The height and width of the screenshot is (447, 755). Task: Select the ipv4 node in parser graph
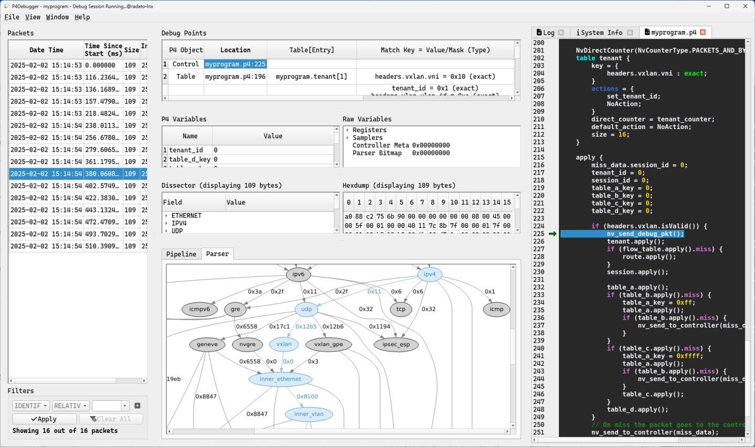click(429, 274)
